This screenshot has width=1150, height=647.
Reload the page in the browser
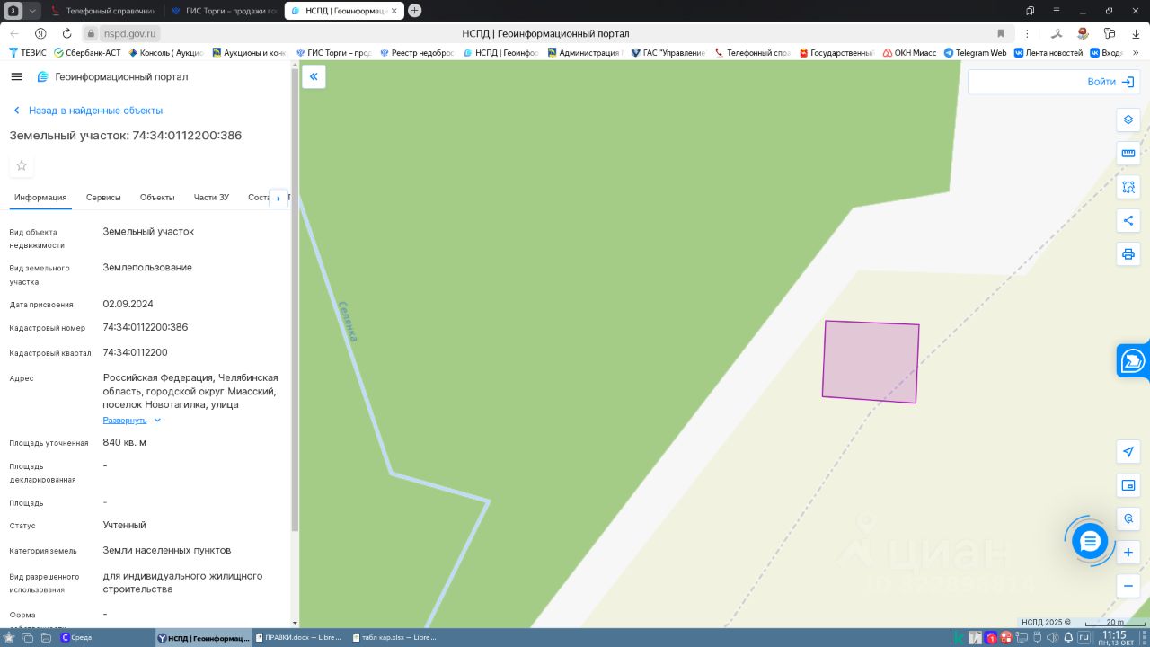(66, 33)
